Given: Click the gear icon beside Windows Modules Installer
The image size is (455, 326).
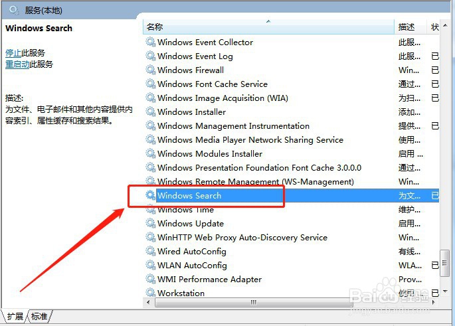Looking at the screenshot, I should coord(150,153).
